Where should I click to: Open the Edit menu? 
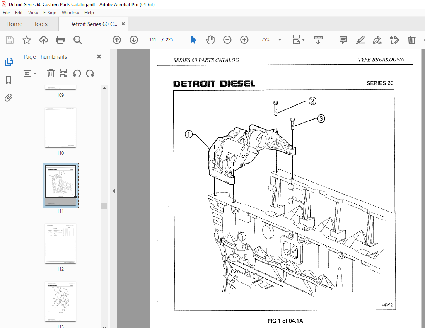coord(19,12)
